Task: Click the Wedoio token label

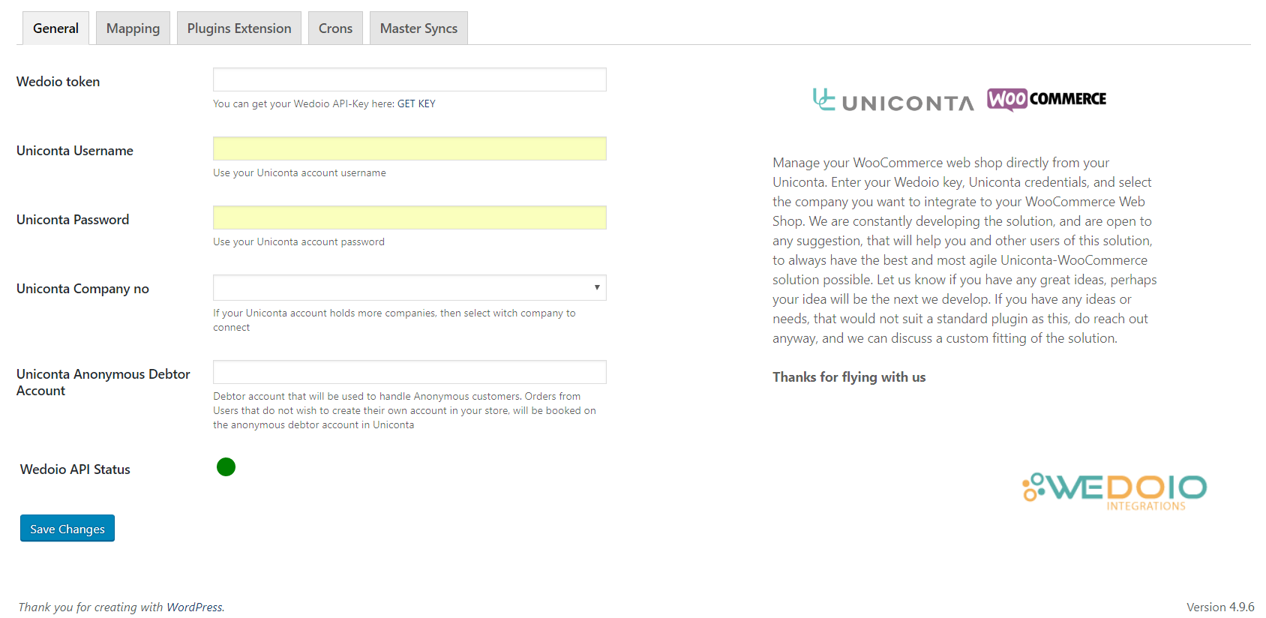Action: pyautogui.click(x=58, y=82)
